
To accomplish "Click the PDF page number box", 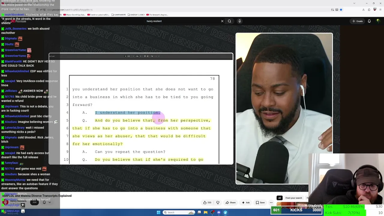I will tap(125, 56).
